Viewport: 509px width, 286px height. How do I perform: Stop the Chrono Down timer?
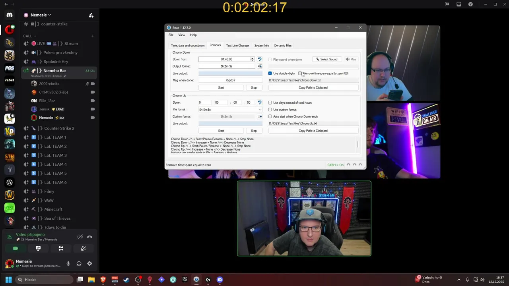[254, 87]
